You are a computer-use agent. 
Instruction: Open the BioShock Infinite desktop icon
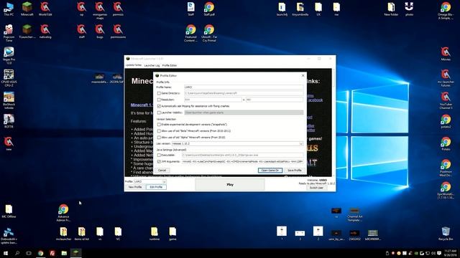point(9,100)
